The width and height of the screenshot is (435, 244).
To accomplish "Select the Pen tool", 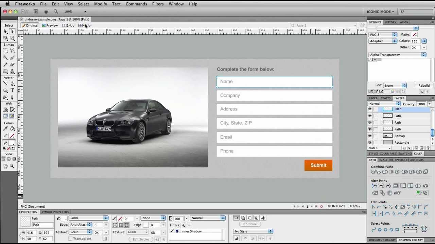I will click(x=12, y=84).
